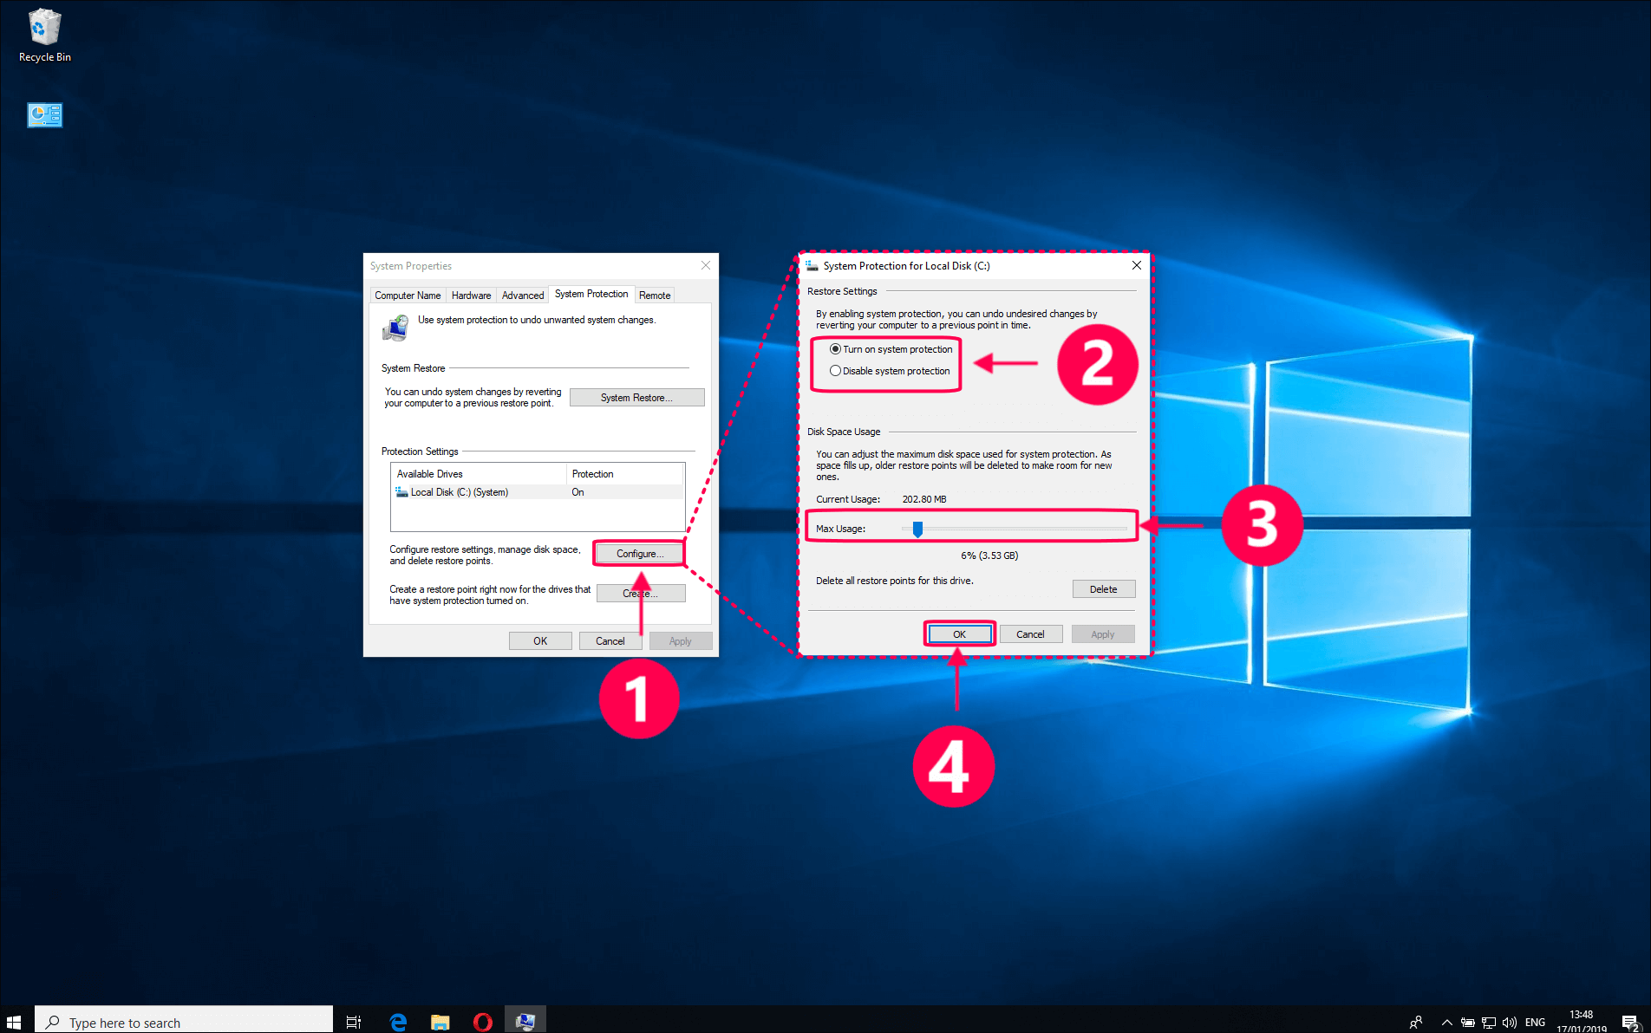Click the network status tray icon

1488,1020
